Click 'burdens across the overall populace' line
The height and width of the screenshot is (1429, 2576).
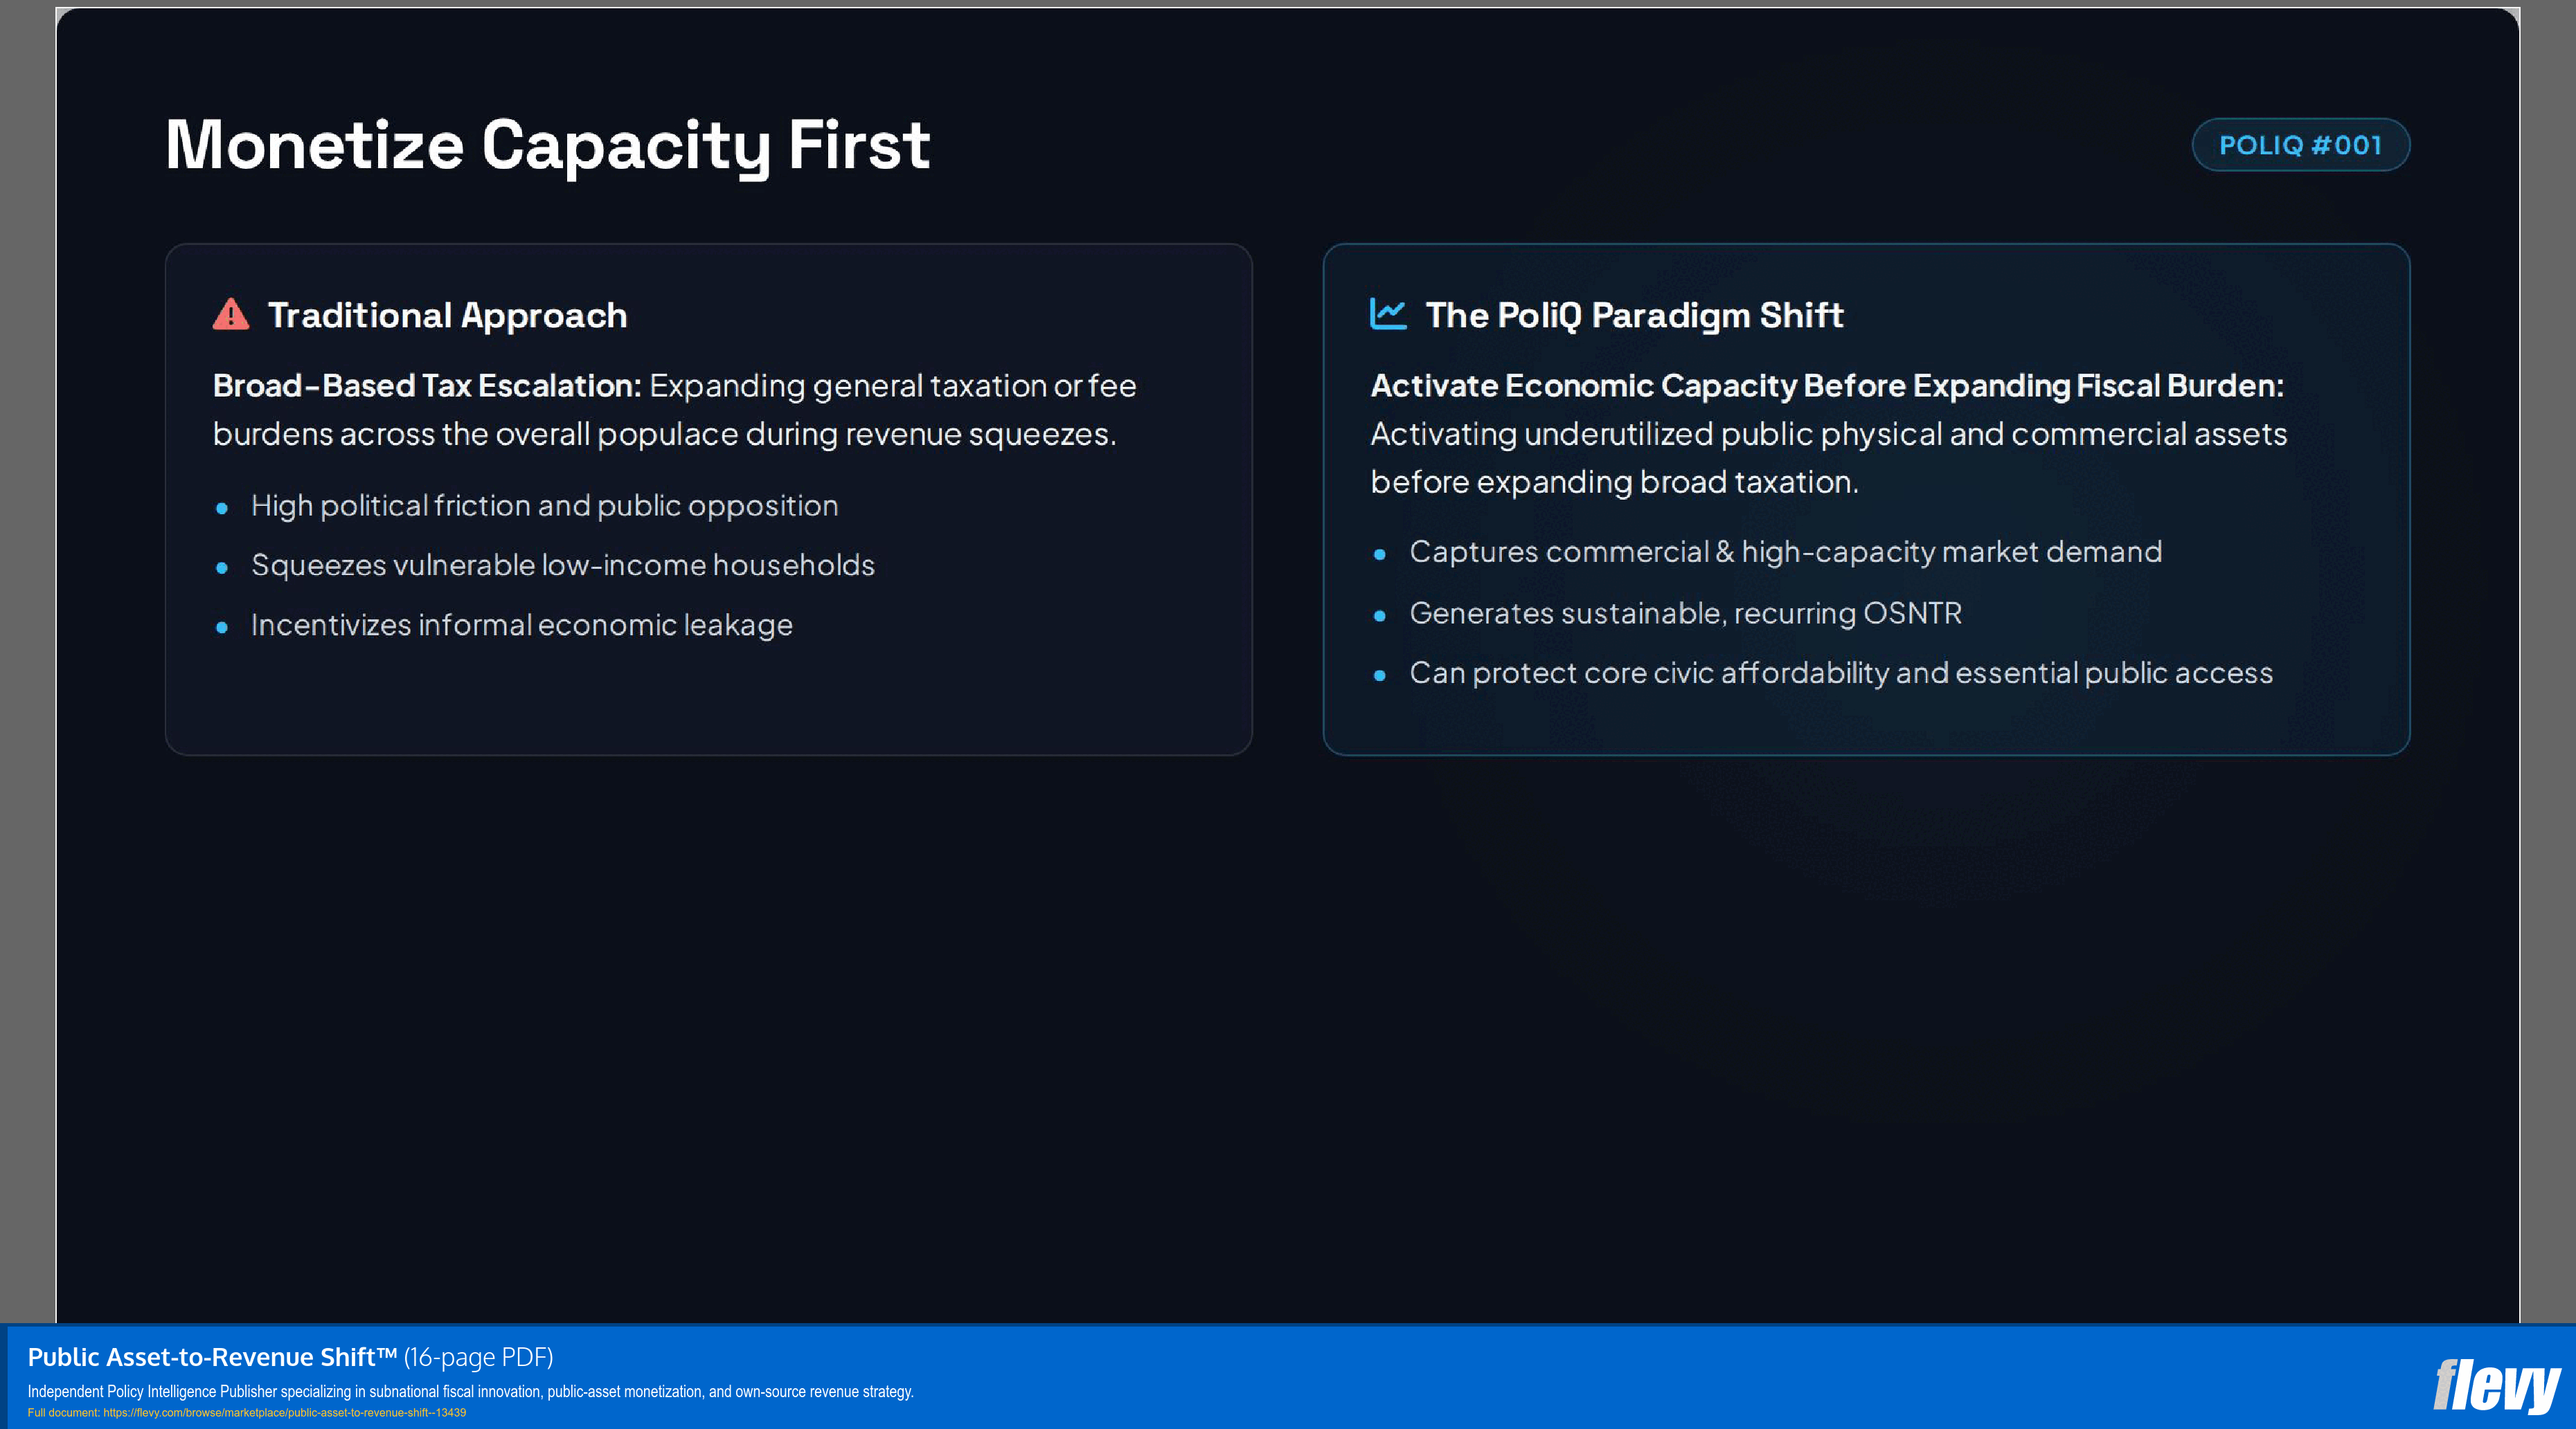point(664,435)
